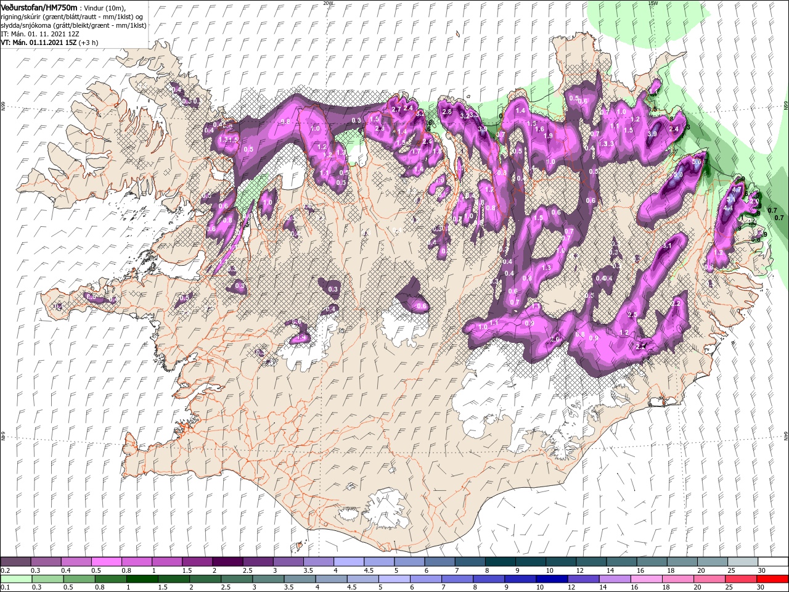Image resolution: width=789 pixels, height=592 pixels.
Task: Click the deep blue 10–12 rain legend swatch
Action: pos(550,579)
